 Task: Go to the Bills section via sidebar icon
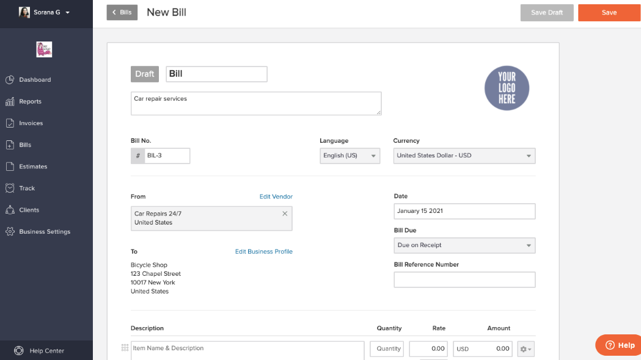coord(11,145)
